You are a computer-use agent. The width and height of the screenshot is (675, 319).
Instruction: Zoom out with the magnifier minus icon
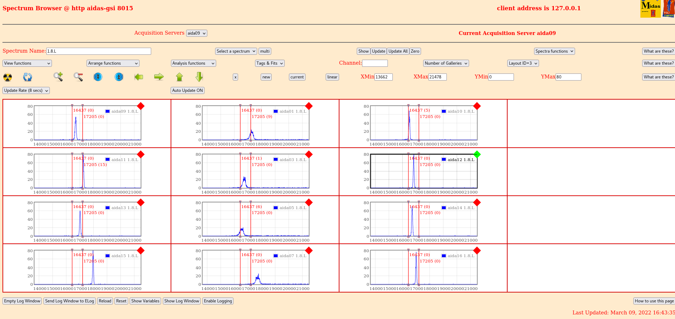pos(78,77)
